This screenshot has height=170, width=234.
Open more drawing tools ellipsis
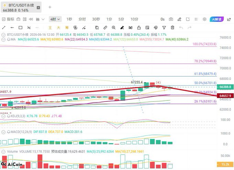click(37, 28)
